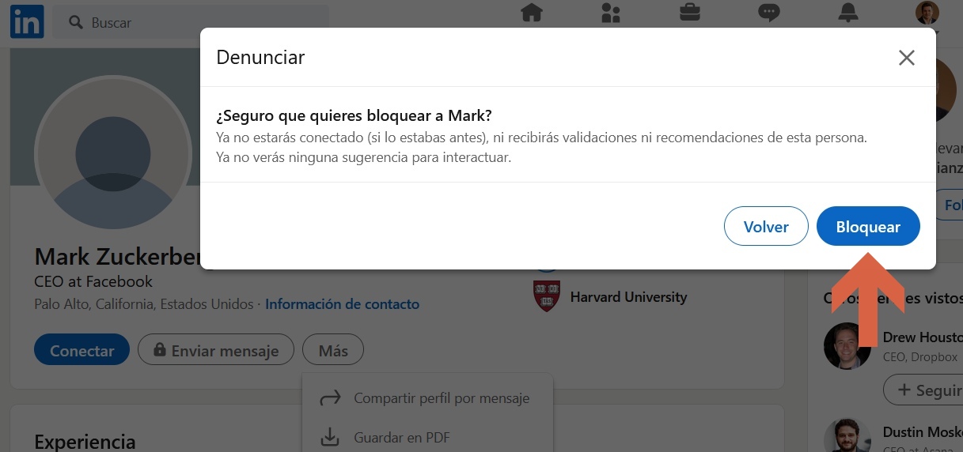The image size is (963, 452).
Task: Open the Notifications bell icon
Action: point(848,13)
